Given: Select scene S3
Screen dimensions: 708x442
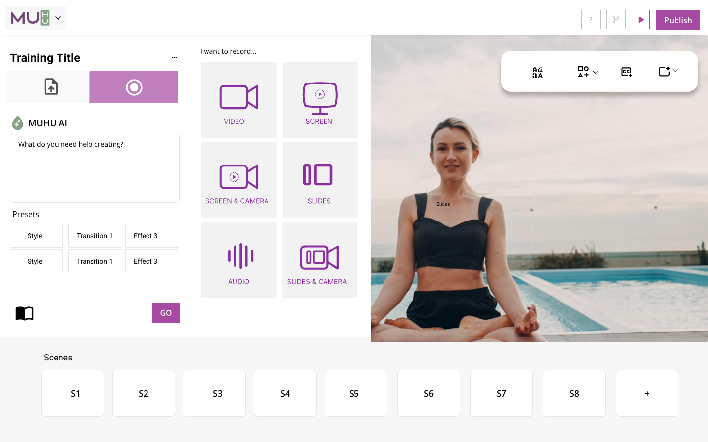Looking at the screenshot, I should point(214,393).
